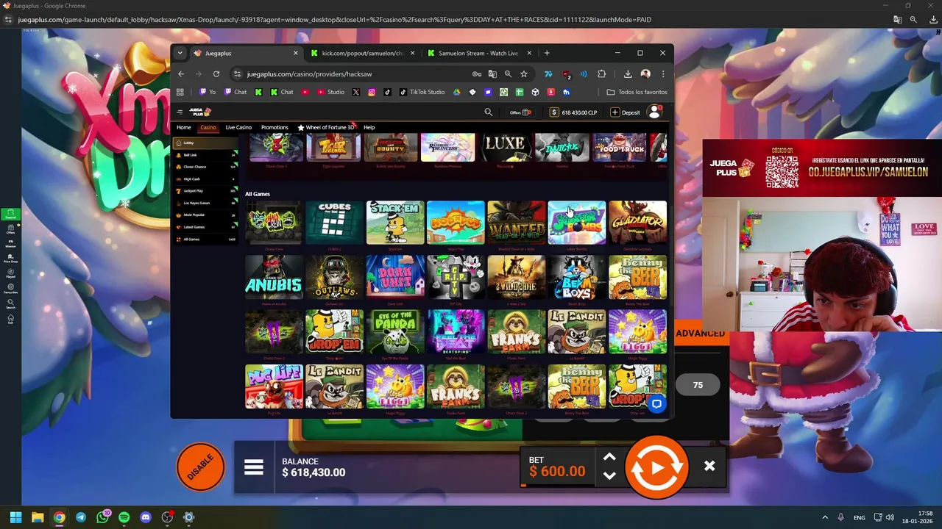The width and height of the screenshot is (942, 529).
Task: Open the Twitch Yo bookmark
Action: tap(208, 92)
